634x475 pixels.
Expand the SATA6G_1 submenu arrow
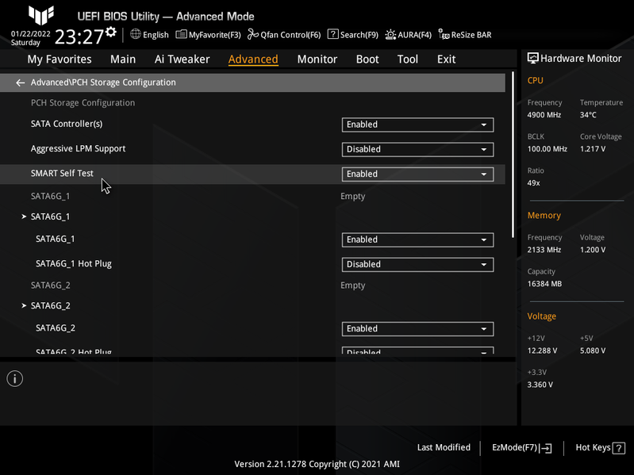point(24,217)
